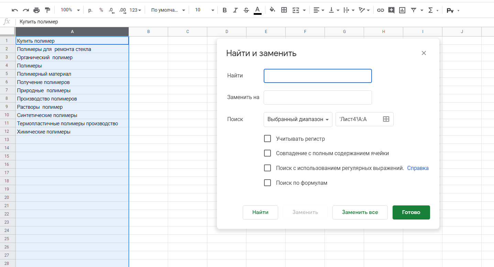The height and width of the screenshot is (267, 494).
Task: Insert a chart from toolbar
Action: coord(402,10)
